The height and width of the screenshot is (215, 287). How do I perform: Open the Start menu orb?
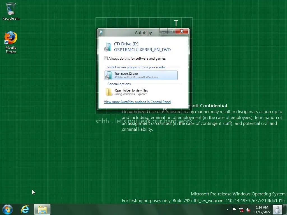[x=8, y=209]
